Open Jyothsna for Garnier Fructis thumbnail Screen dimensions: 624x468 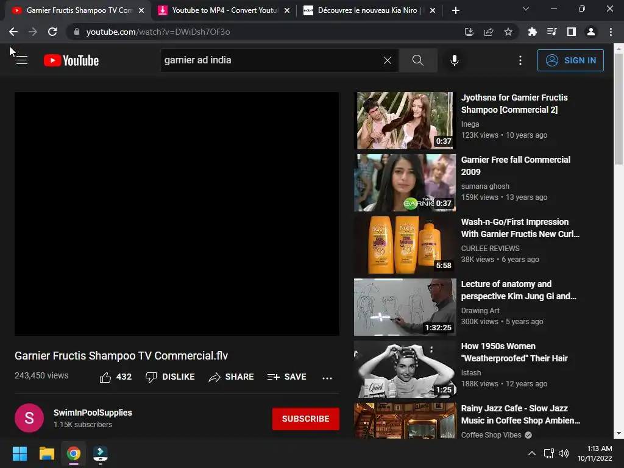405,121
